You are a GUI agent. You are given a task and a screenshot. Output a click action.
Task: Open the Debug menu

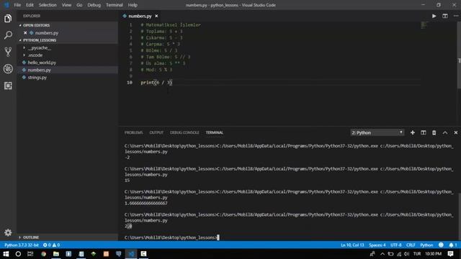click(x=94, y=5)
